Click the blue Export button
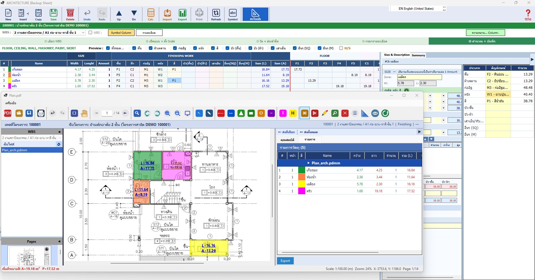The image size is (535, 280). [285, 261]
